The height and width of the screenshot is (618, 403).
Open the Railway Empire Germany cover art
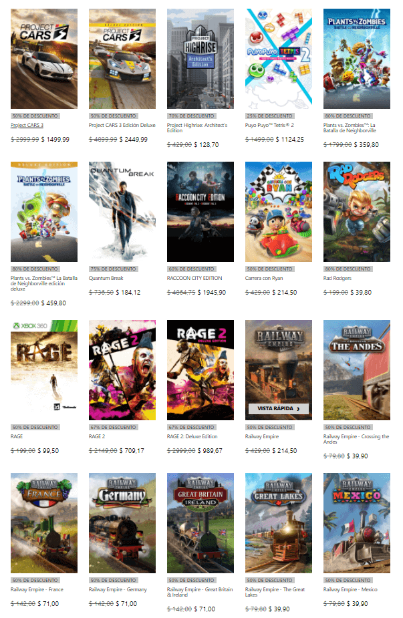point(122,523)
